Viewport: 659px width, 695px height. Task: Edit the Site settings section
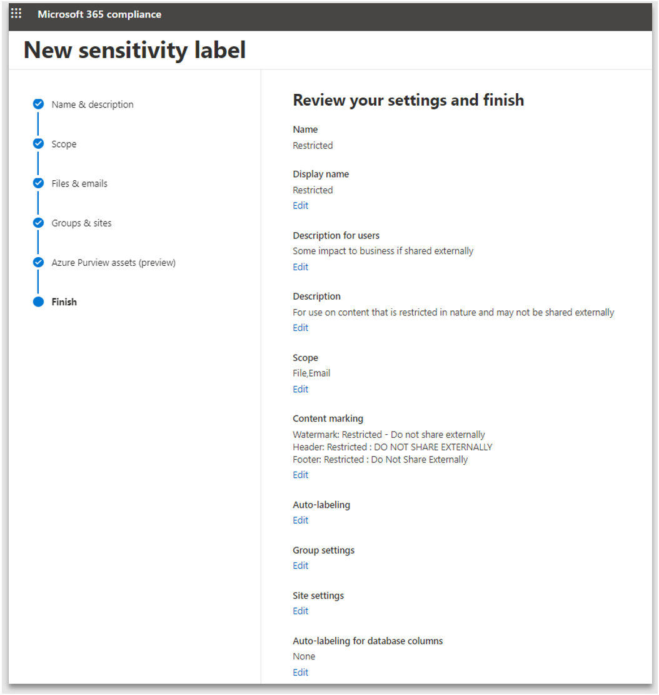300,611
